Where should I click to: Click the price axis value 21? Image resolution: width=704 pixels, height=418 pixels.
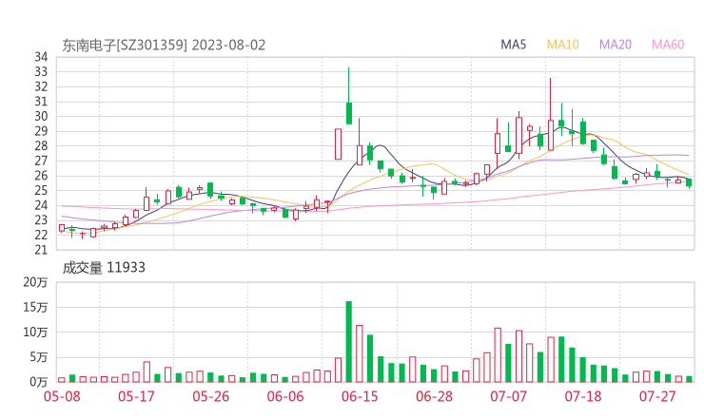41,250
